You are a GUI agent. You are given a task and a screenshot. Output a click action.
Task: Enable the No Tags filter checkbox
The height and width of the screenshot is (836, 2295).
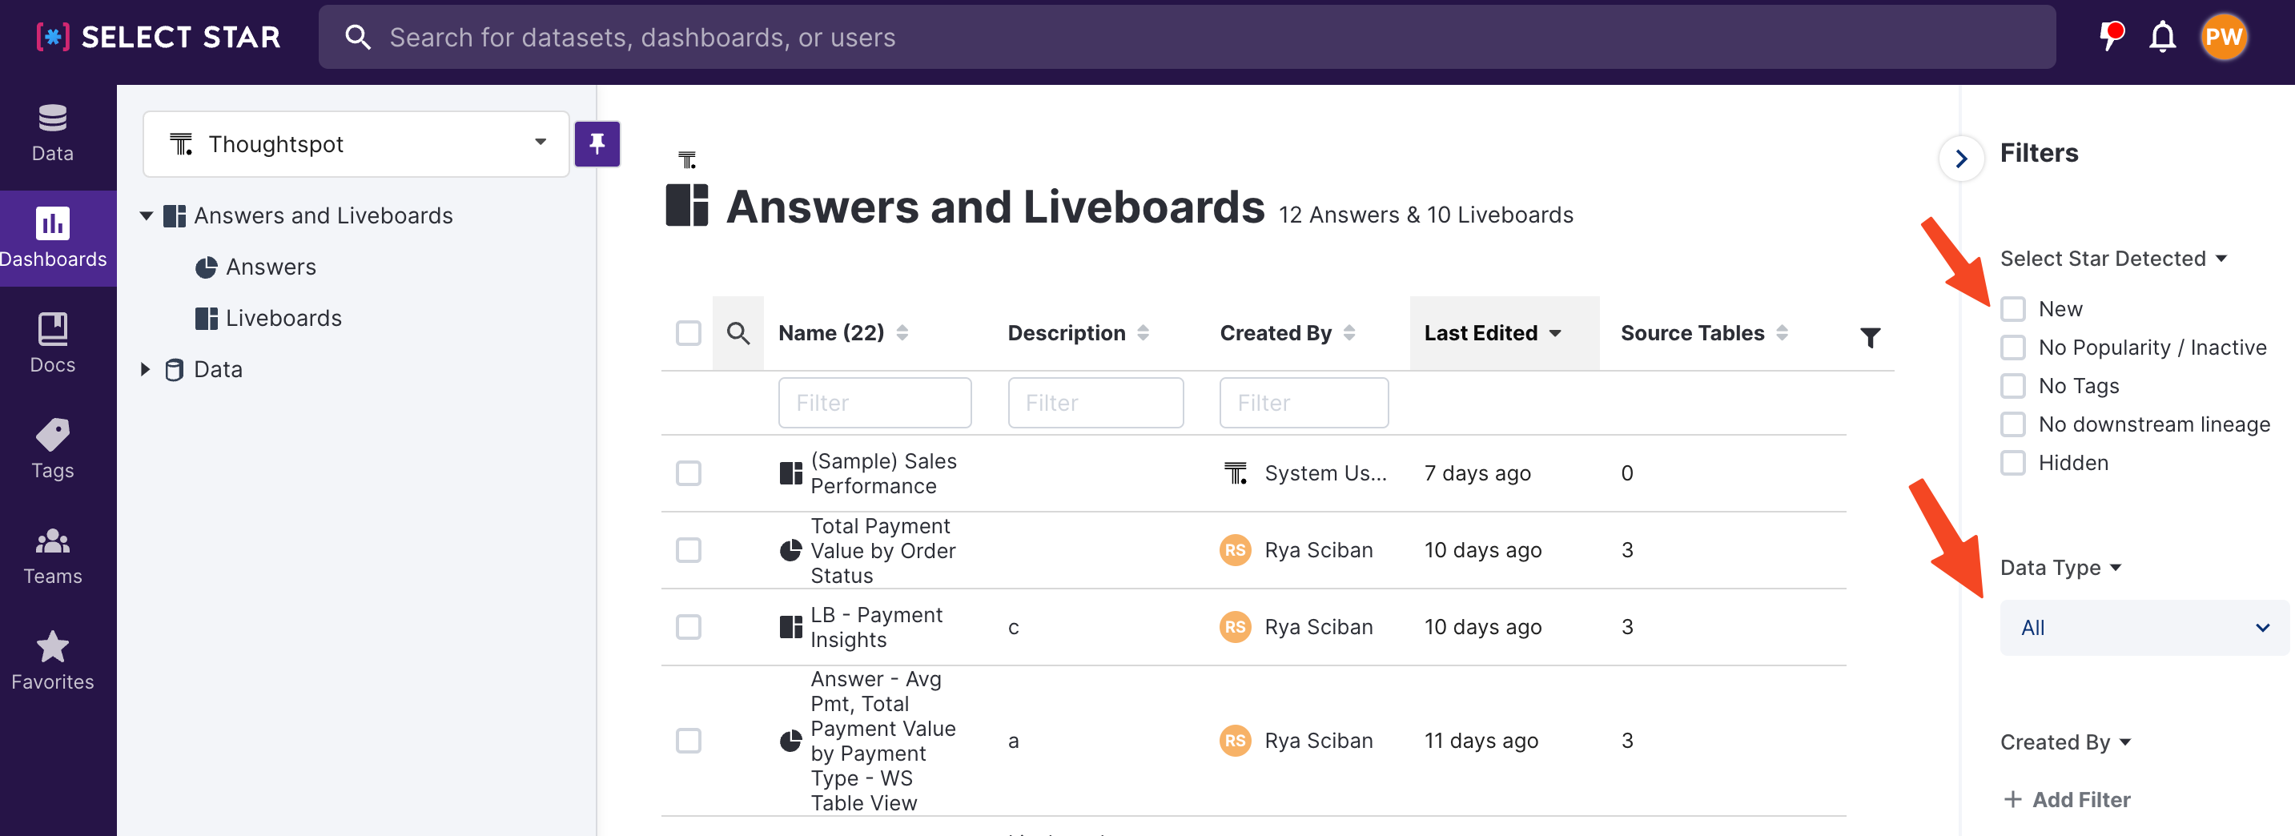pyautogui.click(x=2012, y=386)
